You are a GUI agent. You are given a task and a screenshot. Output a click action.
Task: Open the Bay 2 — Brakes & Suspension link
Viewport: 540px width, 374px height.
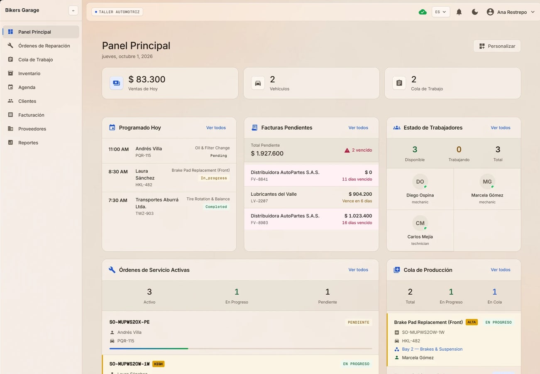coord(432,349)
